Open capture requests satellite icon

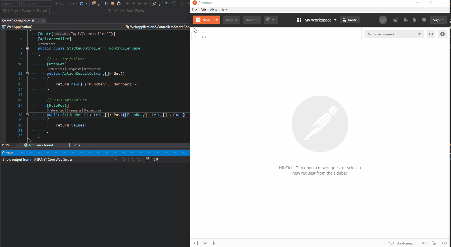396,20
